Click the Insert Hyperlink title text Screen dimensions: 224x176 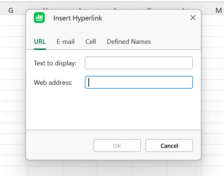pos(78,18)
